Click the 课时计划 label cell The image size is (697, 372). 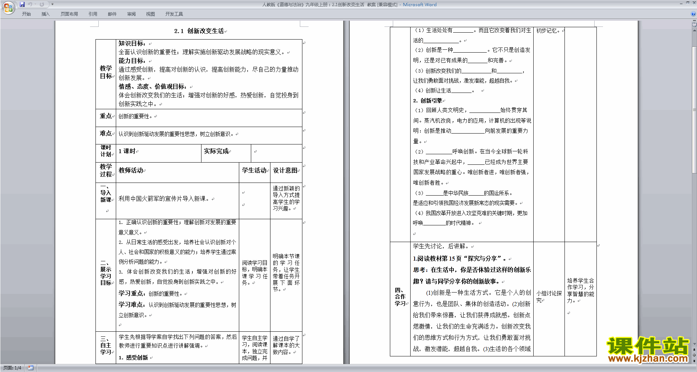(106, 151)
